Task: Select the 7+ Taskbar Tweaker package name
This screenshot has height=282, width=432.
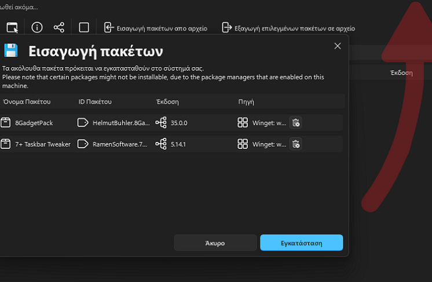Action: [x=43, y=144]
